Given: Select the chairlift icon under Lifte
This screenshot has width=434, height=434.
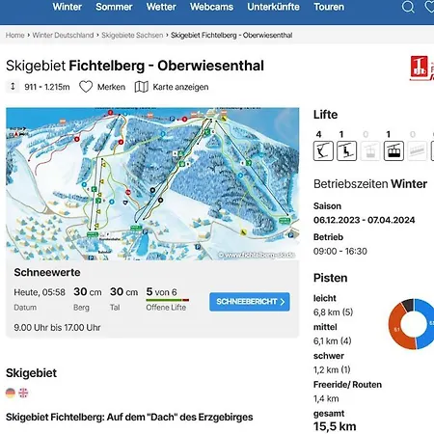Looking at the screenshot, I should pos(346,150).
